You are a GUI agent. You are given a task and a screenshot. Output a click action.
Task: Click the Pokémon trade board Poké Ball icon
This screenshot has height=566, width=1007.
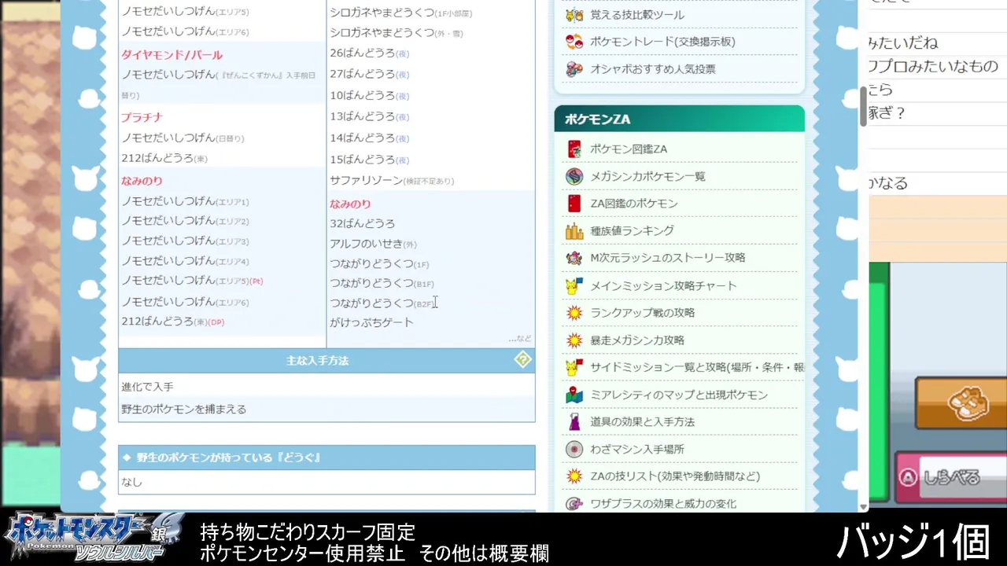pos(574,42)
